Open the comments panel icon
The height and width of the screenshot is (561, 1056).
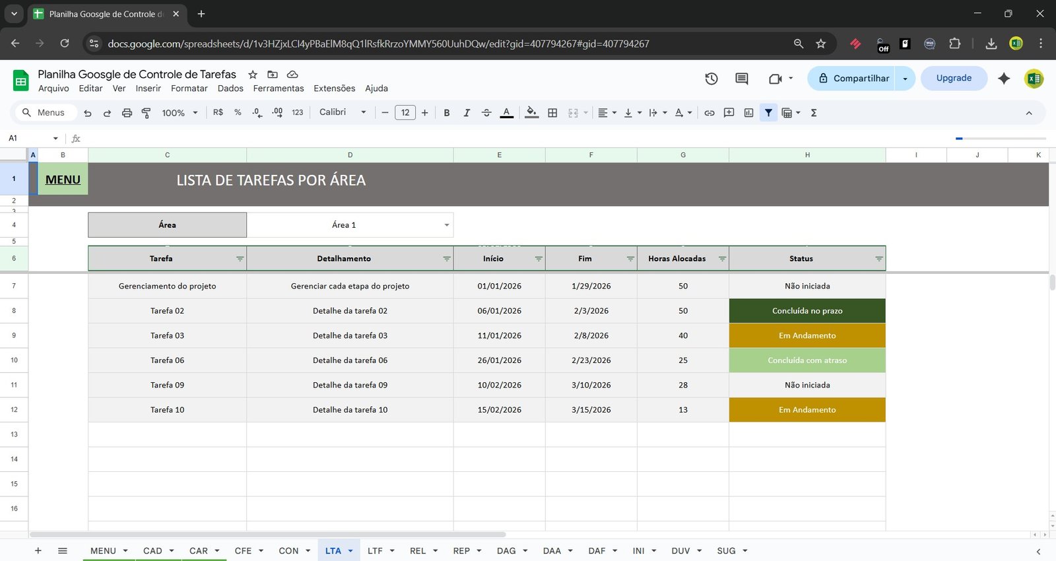(x=741, y=79)
